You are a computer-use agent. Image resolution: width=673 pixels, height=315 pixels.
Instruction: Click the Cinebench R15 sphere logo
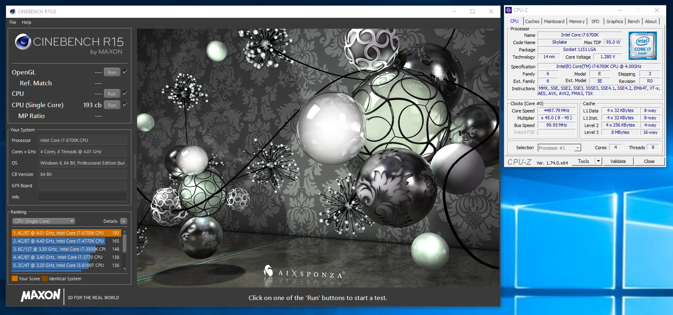(23, 42)
